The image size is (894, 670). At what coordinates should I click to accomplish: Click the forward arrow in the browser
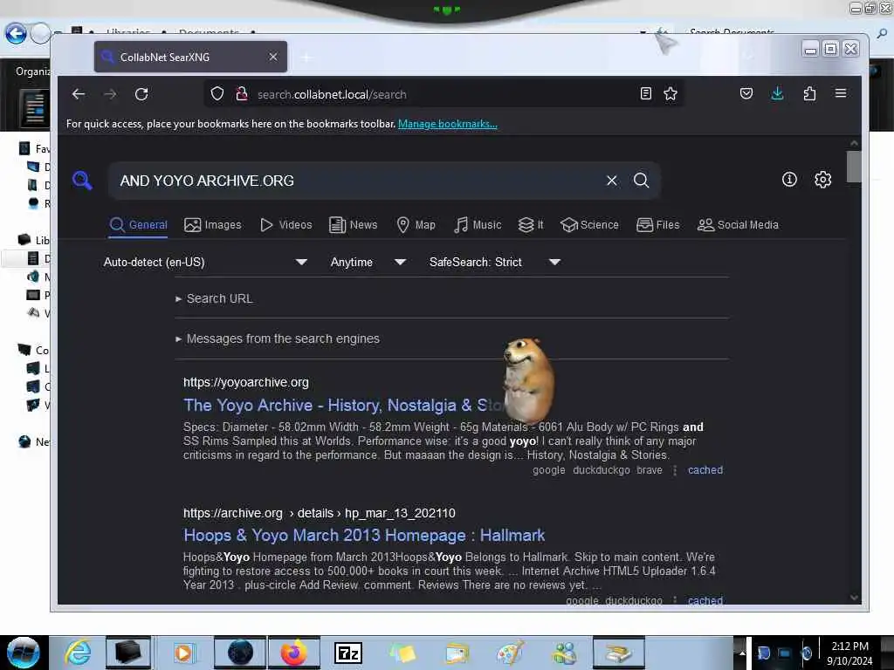[110, 94]
